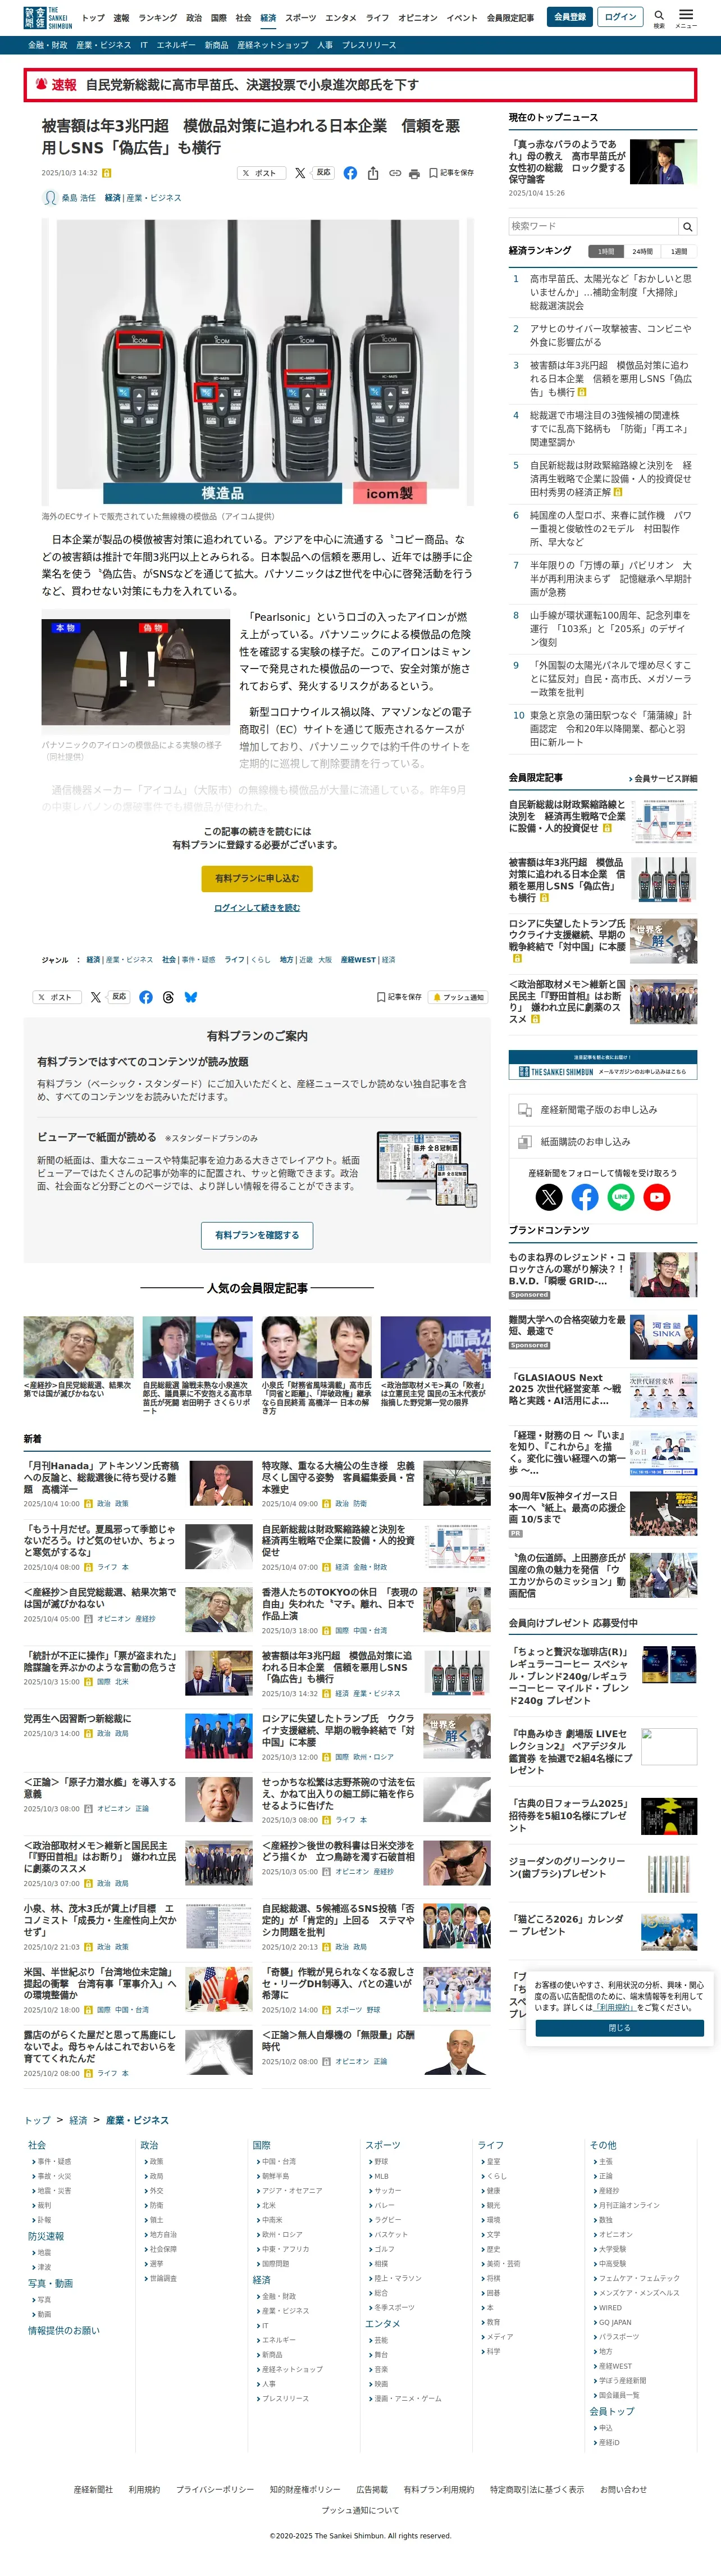Open walkie-talkie main article image
The height and width of the screenshot is (2576, 721).
pyautogui.click(x=258, y=362)
